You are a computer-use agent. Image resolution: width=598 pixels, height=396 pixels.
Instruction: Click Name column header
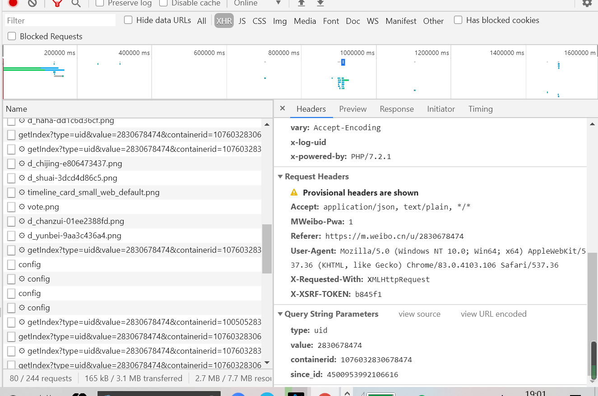click(x=138, y=109)
